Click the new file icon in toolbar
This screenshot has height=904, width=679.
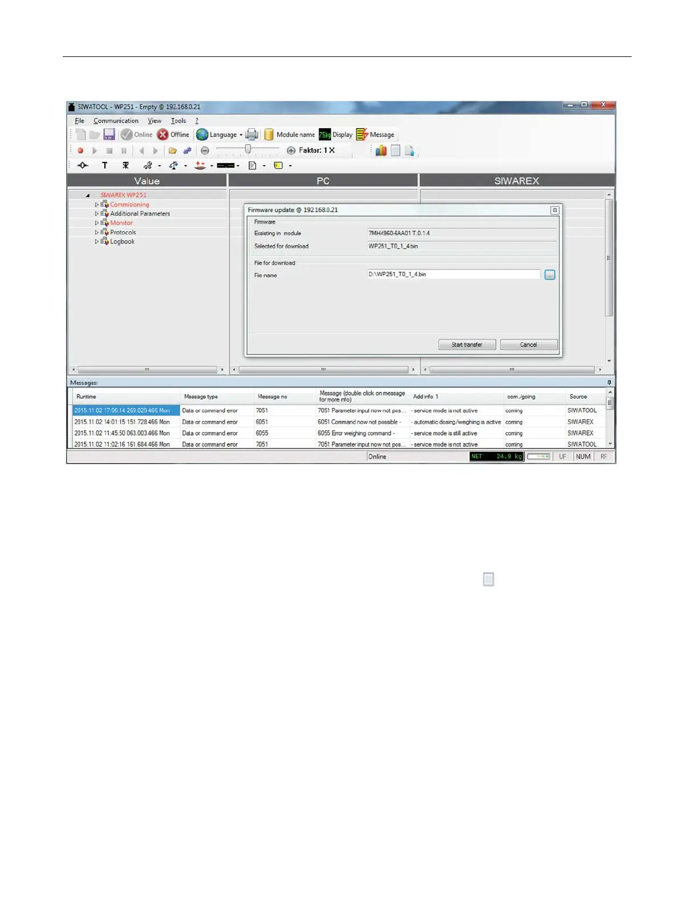tap(81, 134)
